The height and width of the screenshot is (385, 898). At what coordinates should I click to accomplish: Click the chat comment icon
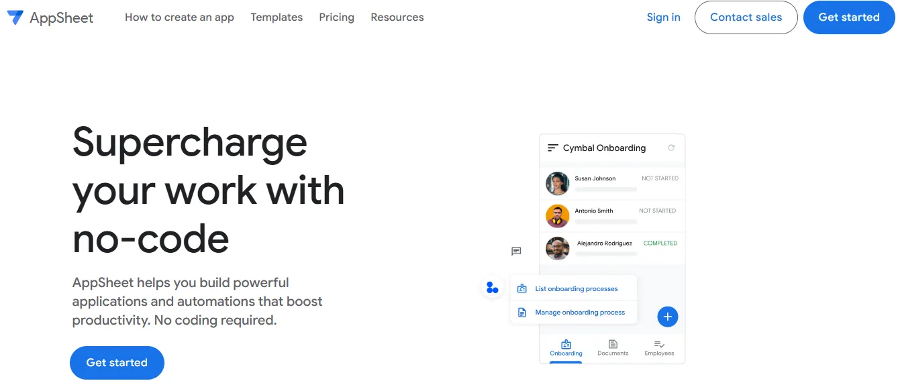(516, 252)
